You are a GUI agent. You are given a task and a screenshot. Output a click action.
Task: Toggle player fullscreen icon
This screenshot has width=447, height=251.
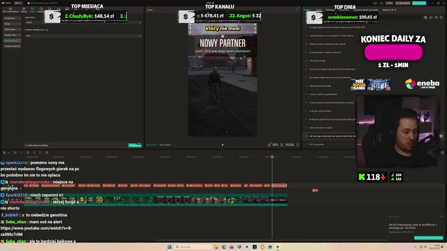(298, 145)
